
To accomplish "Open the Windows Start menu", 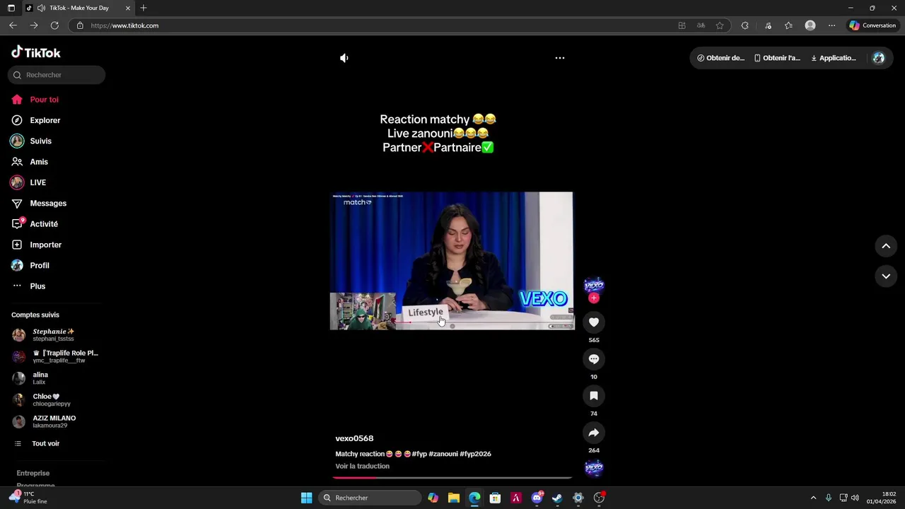I will 307,498.
